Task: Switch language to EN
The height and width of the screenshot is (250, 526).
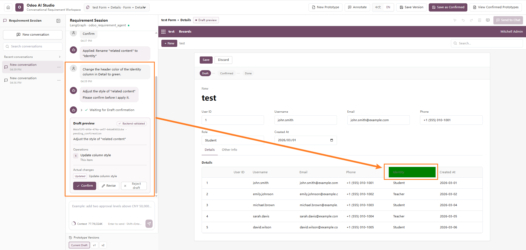Action: tap(388, 7)
